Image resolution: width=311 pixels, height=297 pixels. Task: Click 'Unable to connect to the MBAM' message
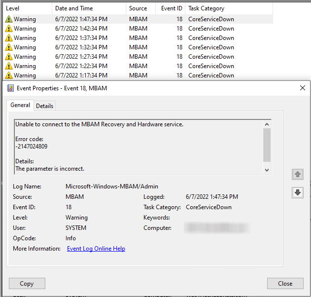(x=100, y=124)
